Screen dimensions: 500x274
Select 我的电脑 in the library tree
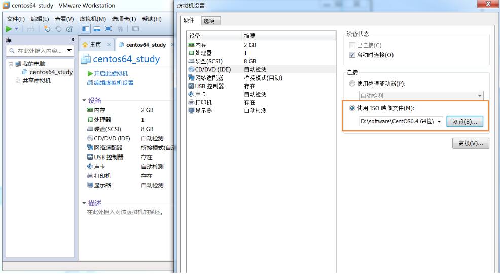34,64
